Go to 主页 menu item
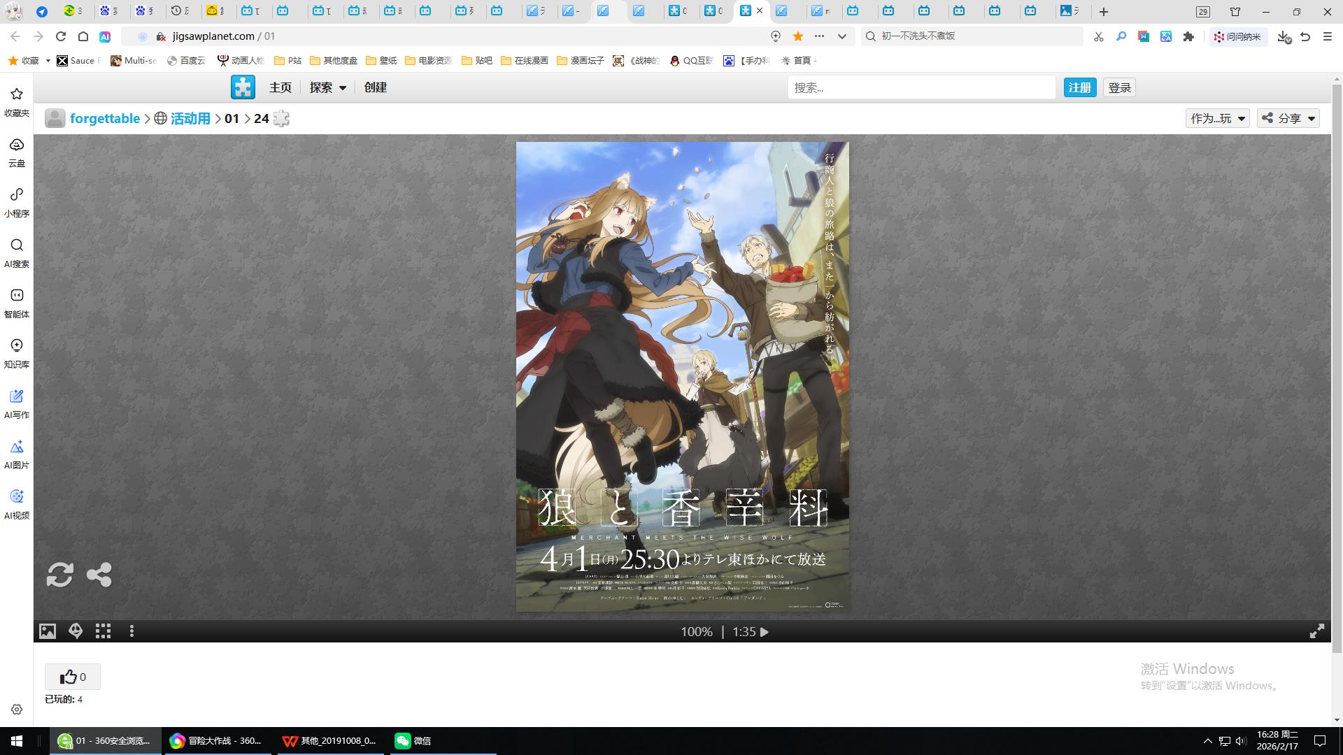Screen dimensions: 1343x755 pyautogui.click(x=280, y=87)
